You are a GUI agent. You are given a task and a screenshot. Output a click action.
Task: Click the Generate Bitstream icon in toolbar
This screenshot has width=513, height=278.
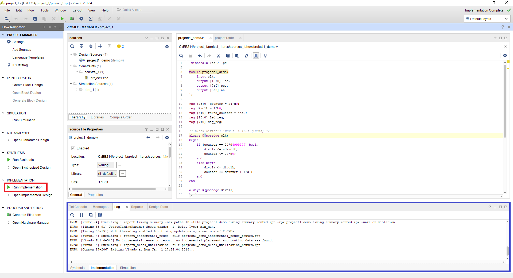(x=72, y=19)
